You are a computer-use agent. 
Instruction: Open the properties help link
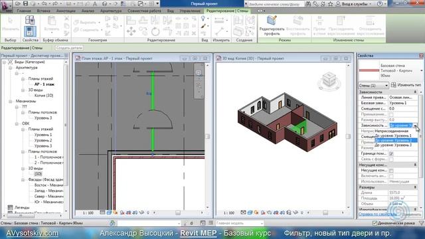tap(377, 214)
